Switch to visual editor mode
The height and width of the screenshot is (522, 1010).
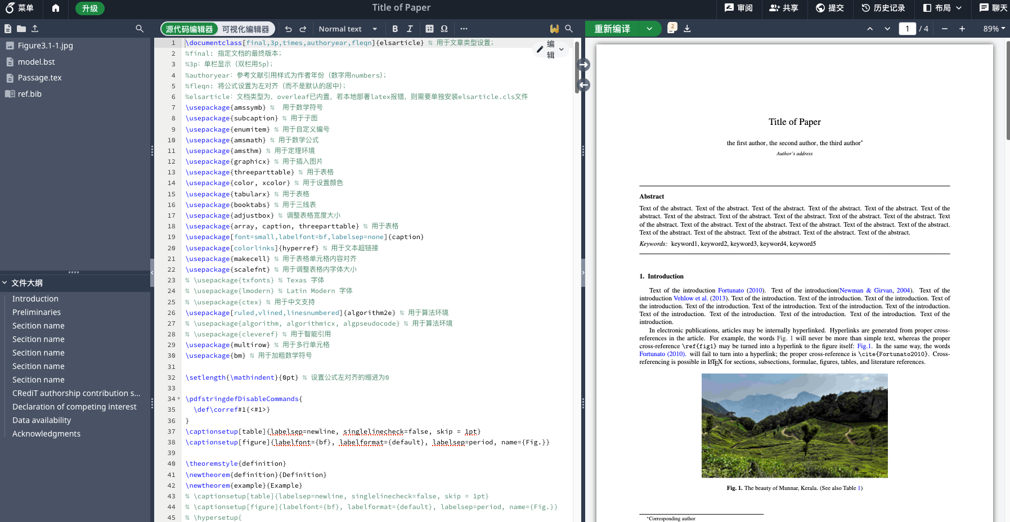[246, 29]
